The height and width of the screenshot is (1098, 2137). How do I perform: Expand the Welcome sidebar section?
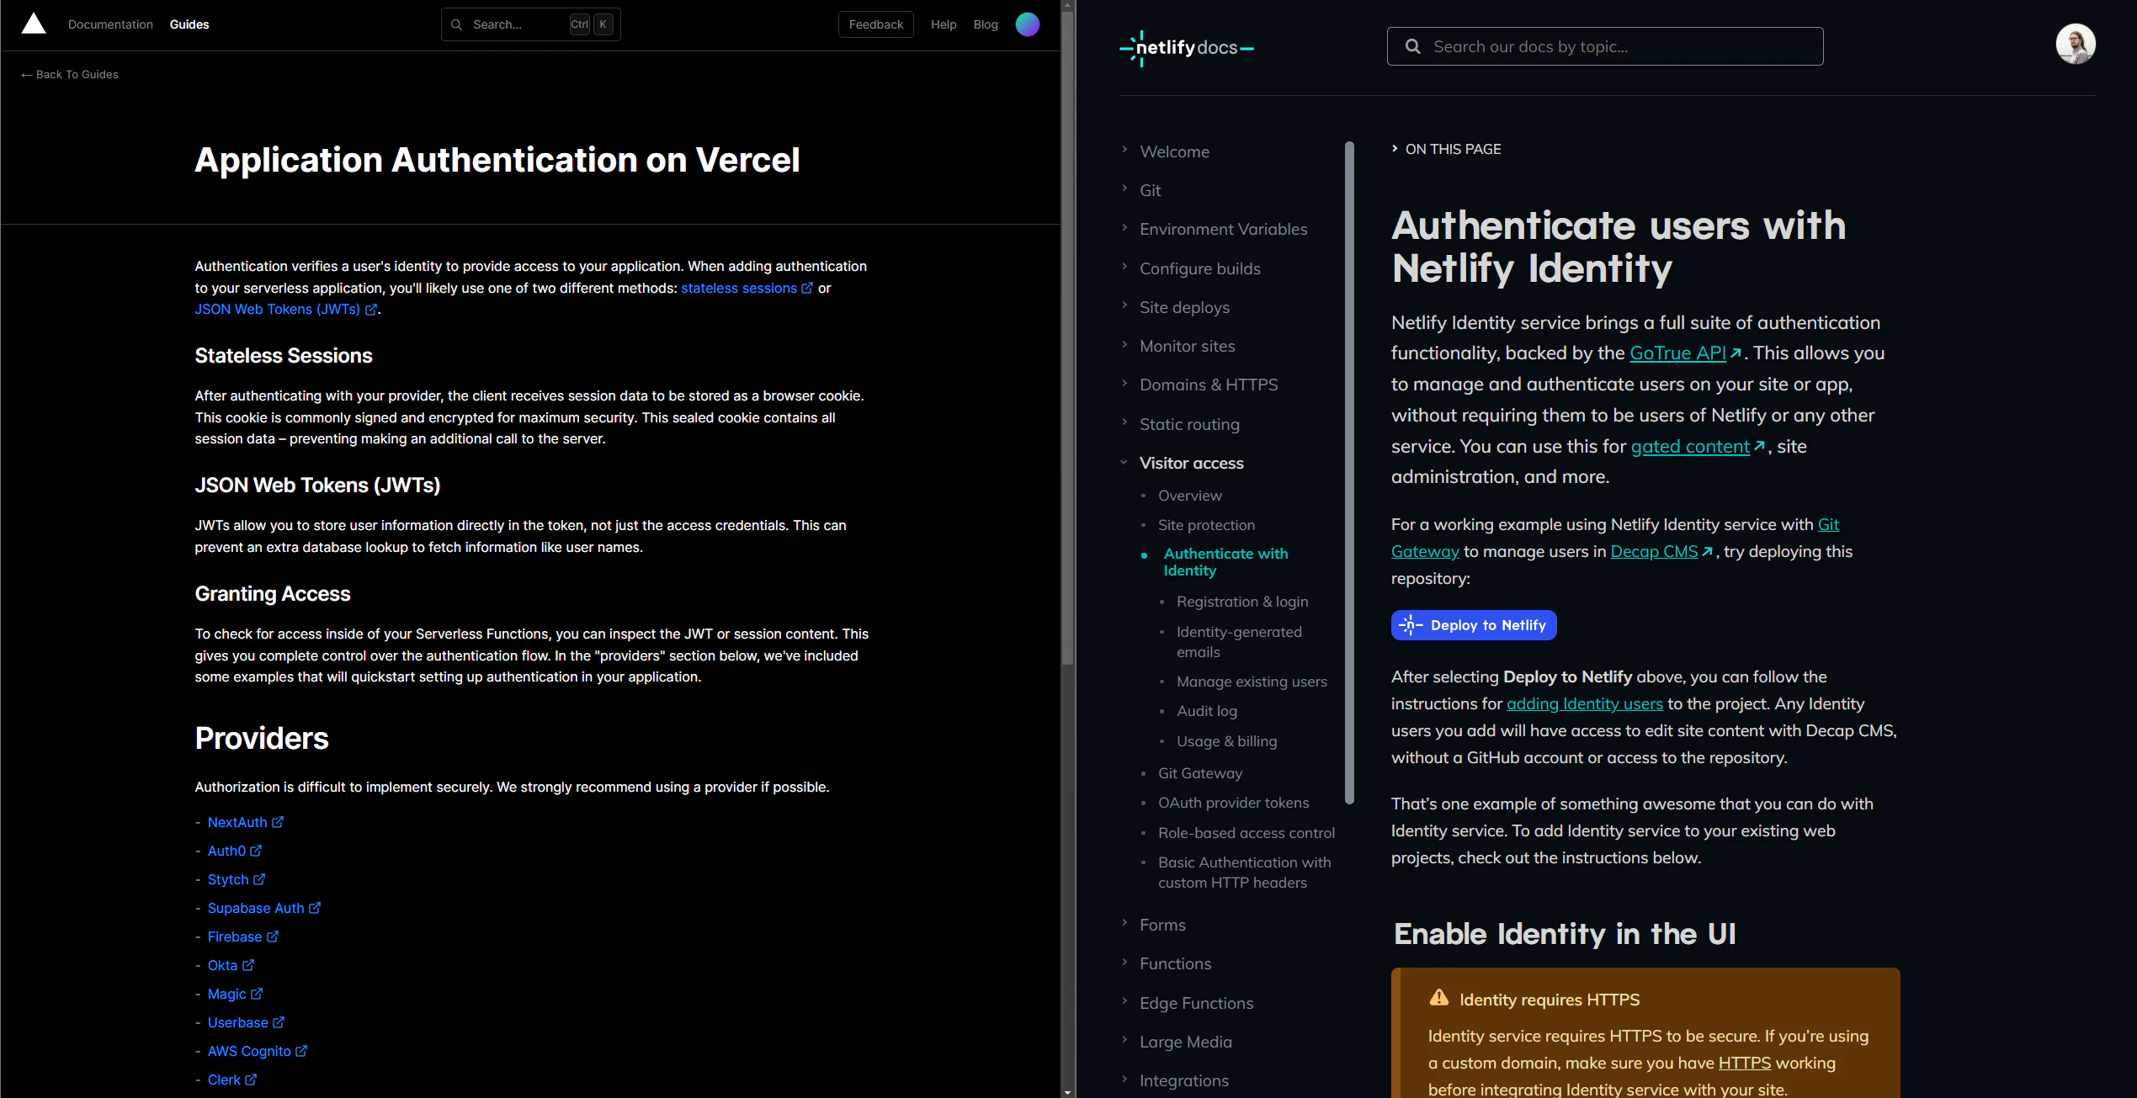point(1124,150)
